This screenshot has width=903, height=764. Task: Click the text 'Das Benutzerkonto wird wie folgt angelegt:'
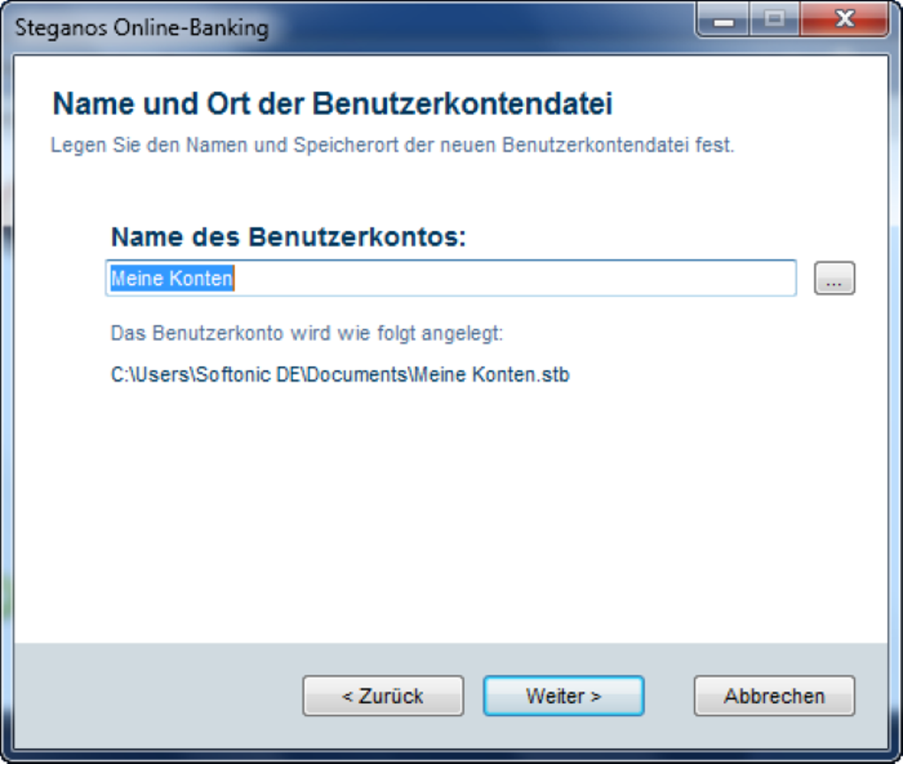[306, 334]
